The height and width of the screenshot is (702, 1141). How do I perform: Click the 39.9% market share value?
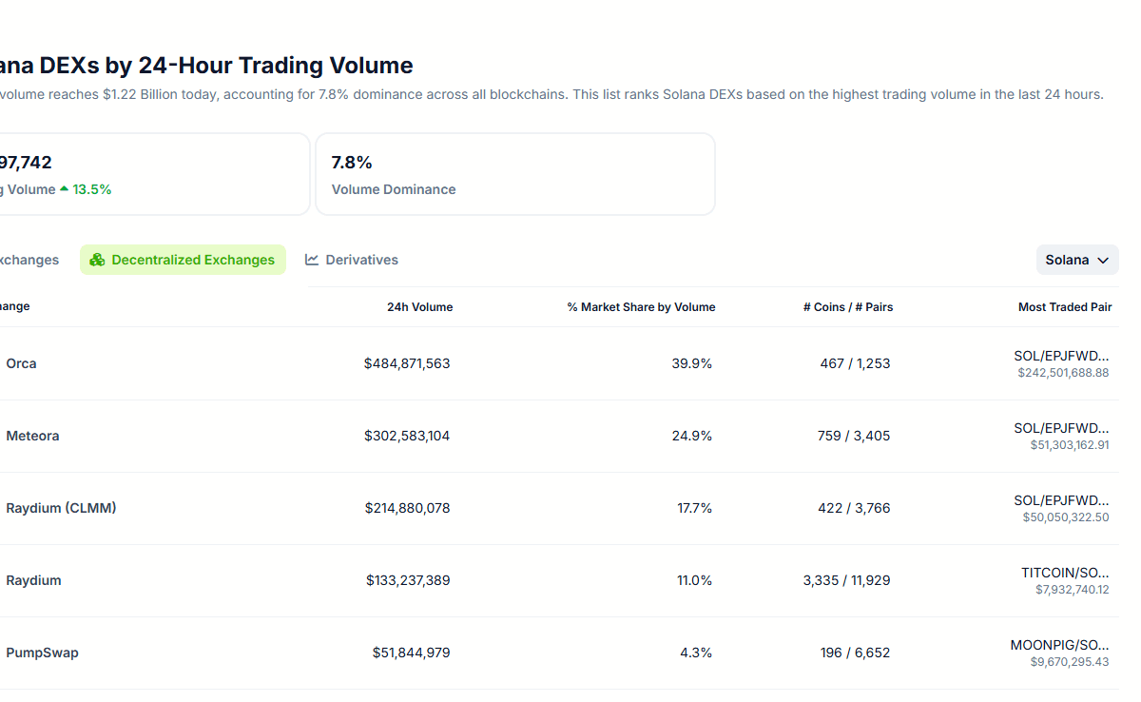pos(692,363)
